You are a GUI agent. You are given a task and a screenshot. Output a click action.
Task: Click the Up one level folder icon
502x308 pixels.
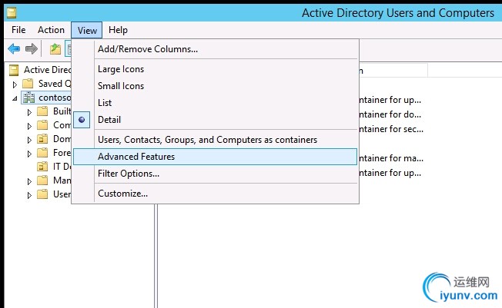pos(55,49)
